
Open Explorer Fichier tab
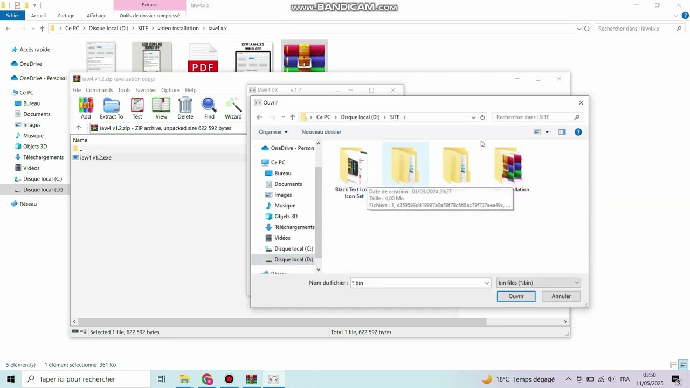click(x=12, y=16)
